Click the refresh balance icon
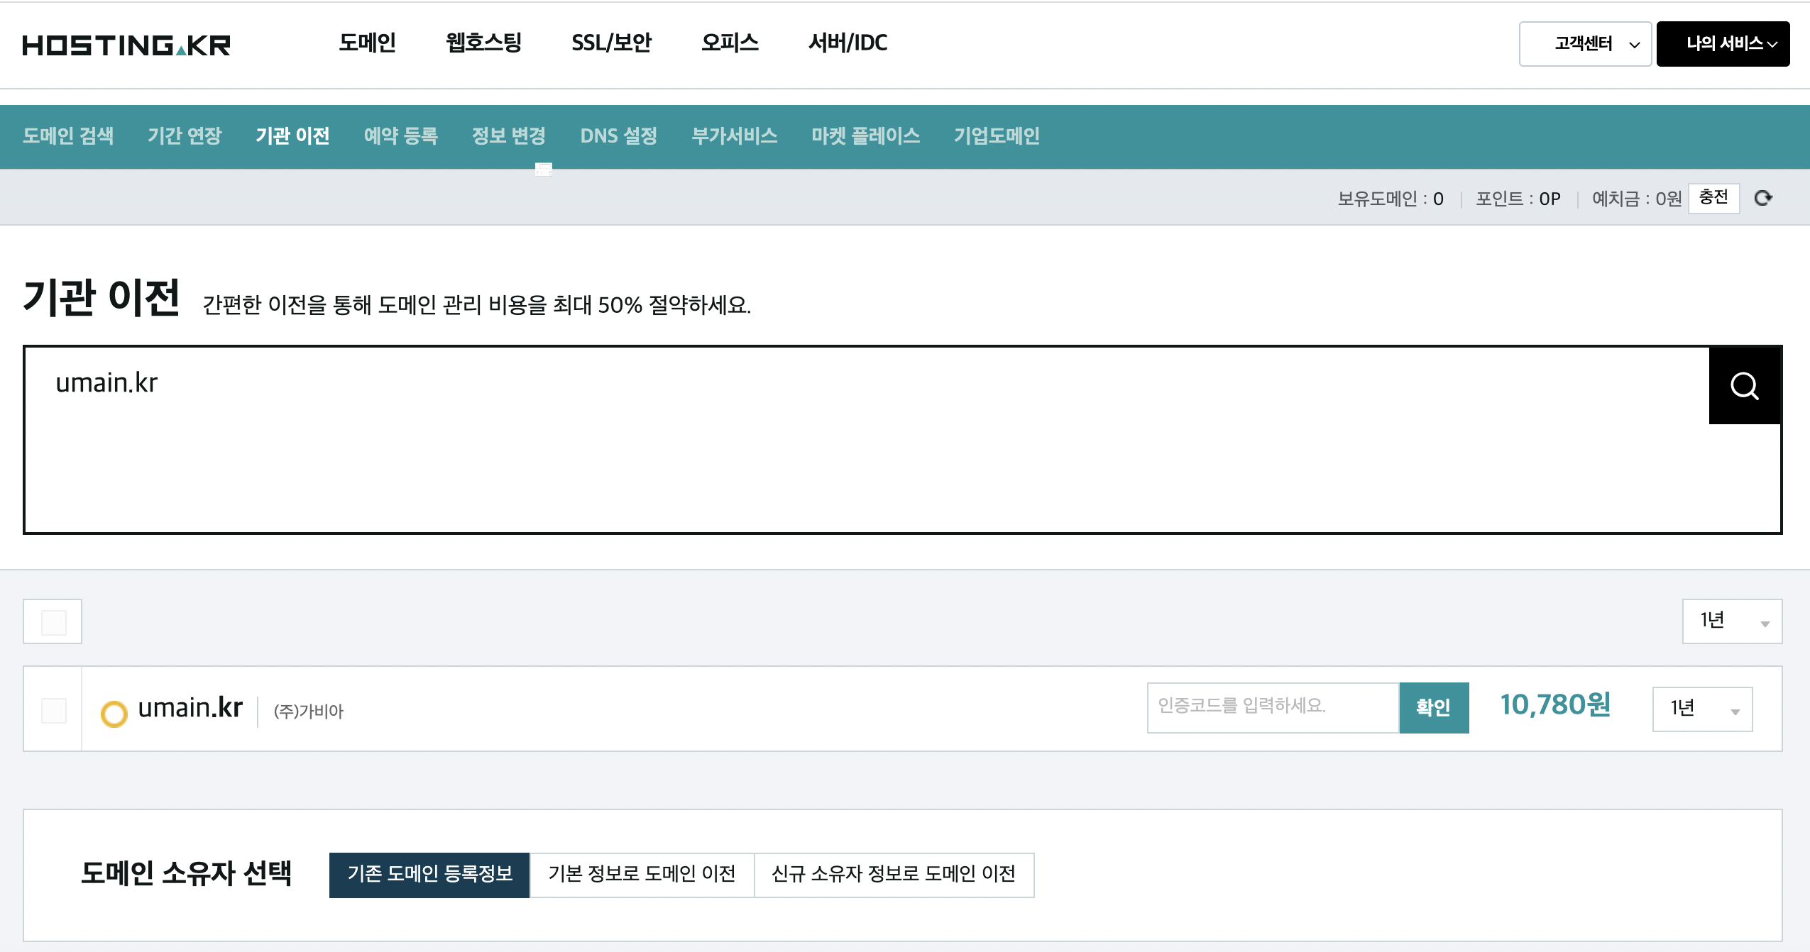The width and height of the screenshot is (1810, 952). (1763, 198)
